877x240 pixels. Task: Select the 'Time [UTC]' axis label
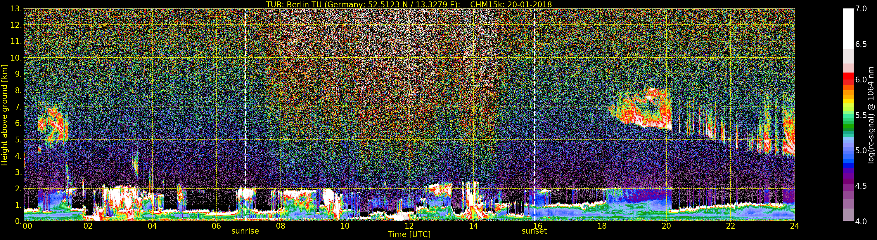[409, 234]
